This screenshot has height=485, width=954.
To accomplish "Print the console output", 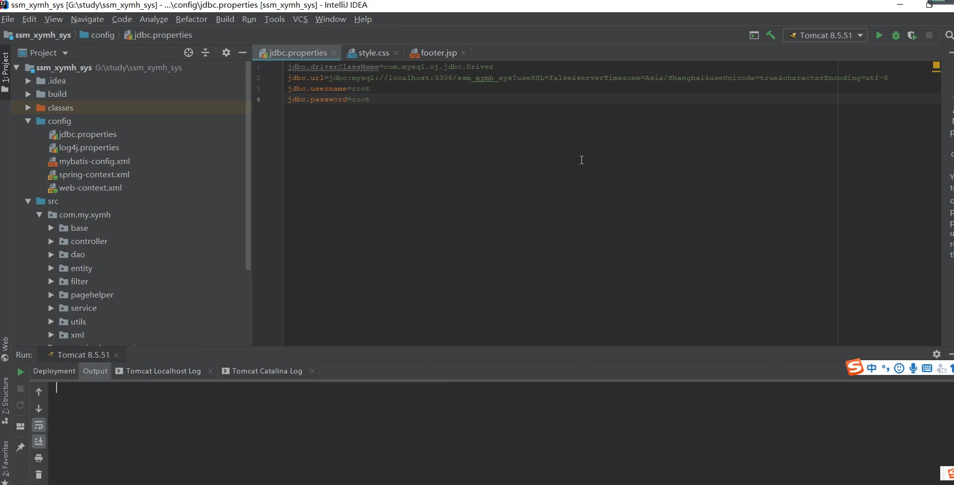I will tap(39, 458).
